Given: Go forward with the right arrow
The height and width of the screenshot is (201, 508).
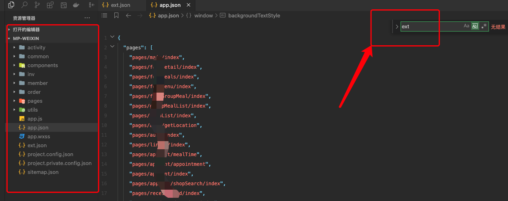Looking at the screenshot, I should [x=140, y=15].
